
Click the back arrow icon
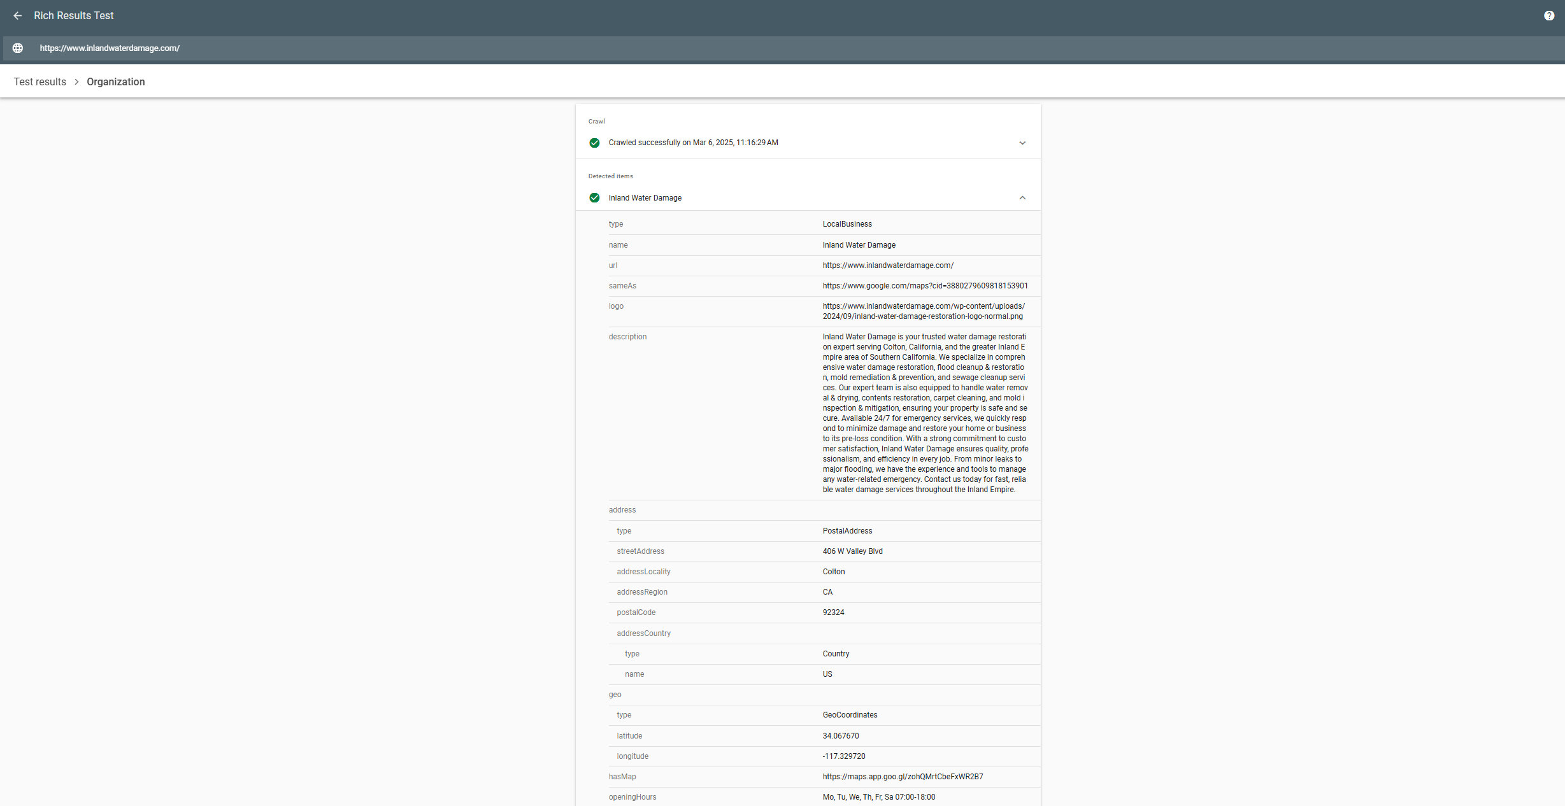18,16
